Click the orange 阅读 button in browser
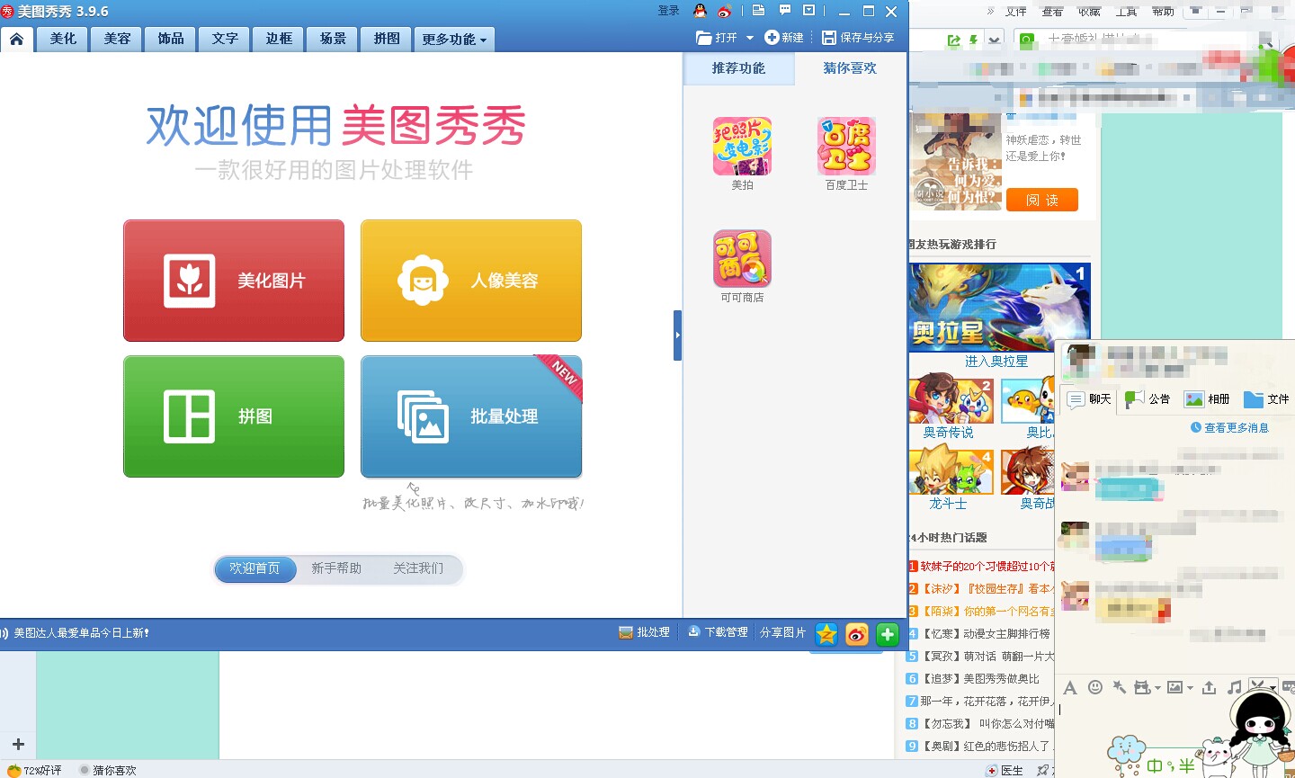This screenshot has width=1295, height=778. click(1042, 200)
